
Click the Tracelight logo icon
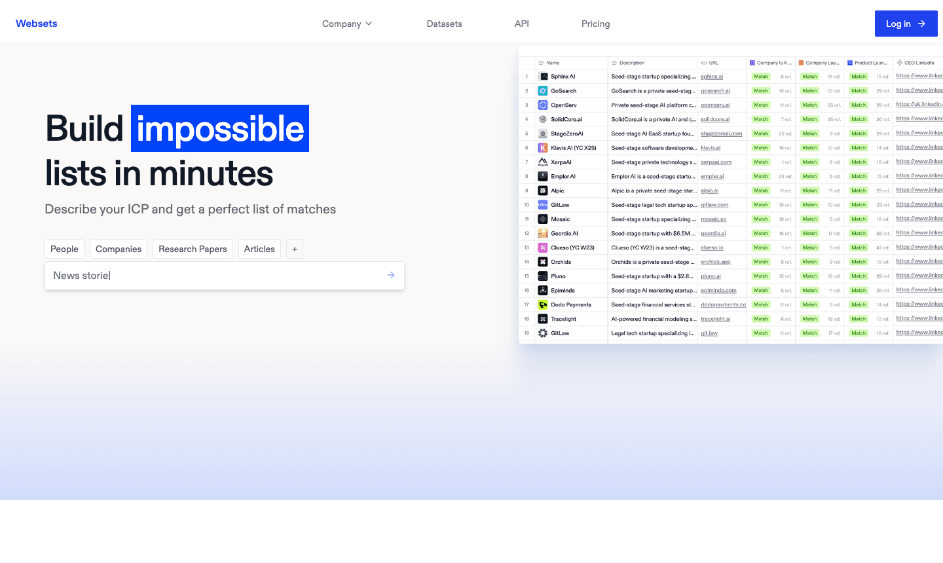click(x=543, y=319)
